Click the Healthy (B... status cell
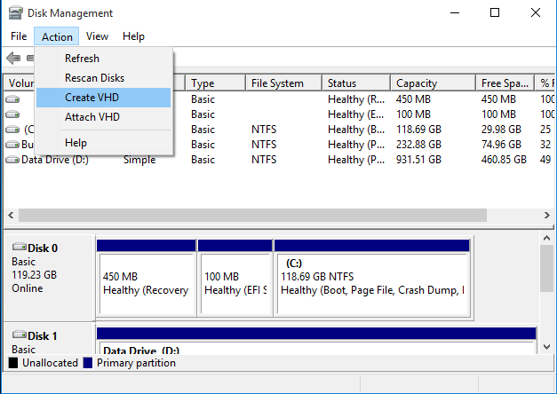The width and height of the screenshot is (557, 394). [x=356, y=130]
